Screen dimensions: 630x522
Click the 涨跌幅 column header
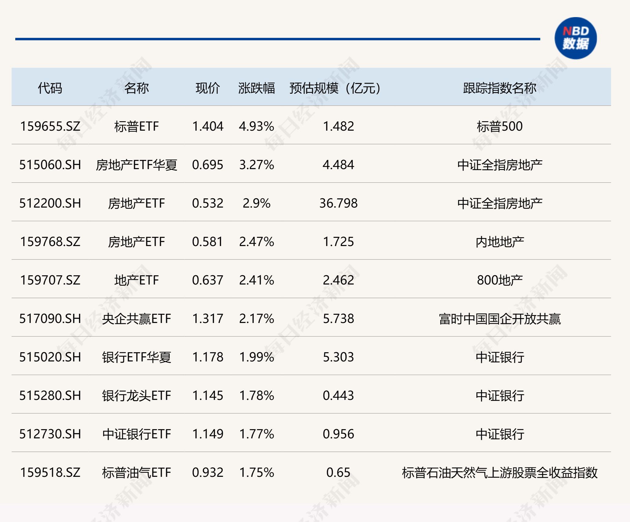tap(257, 88)
